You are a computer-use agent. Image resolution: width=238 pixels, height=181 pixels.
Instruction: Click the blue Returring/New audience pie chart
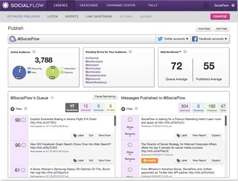pyautogui.click(x=19, y=72)
